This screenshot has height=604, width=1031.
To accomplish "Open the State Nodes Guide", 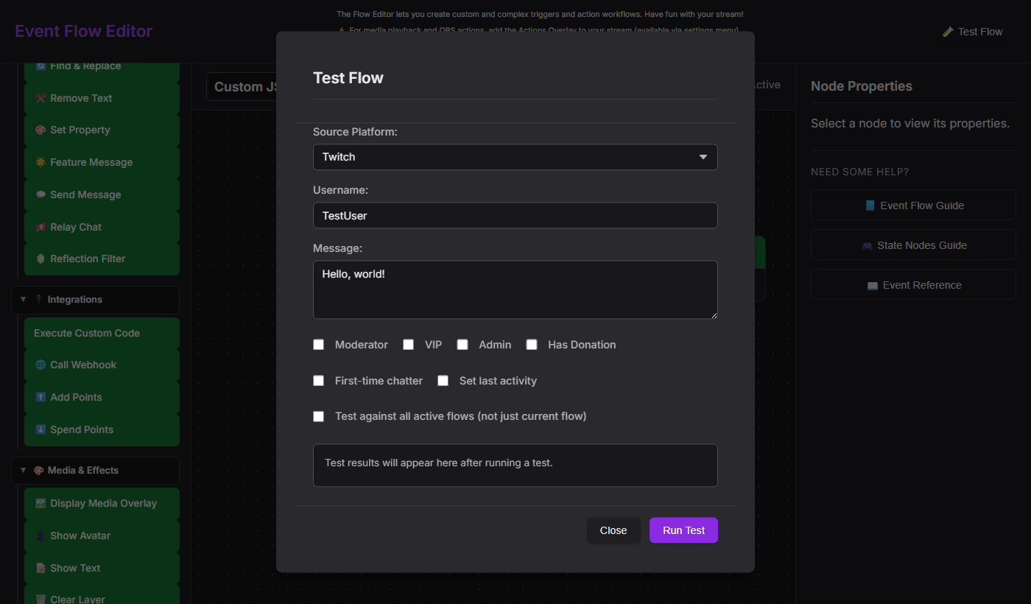I will (912, 245).
